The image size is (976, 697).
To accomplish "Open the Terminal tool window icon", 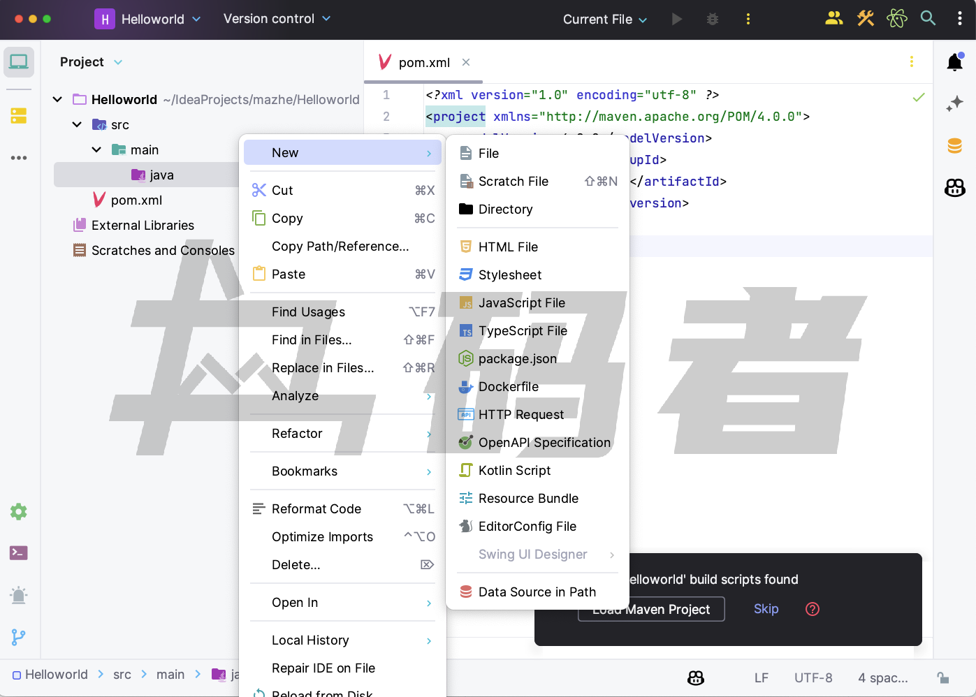I will [19, 553].
